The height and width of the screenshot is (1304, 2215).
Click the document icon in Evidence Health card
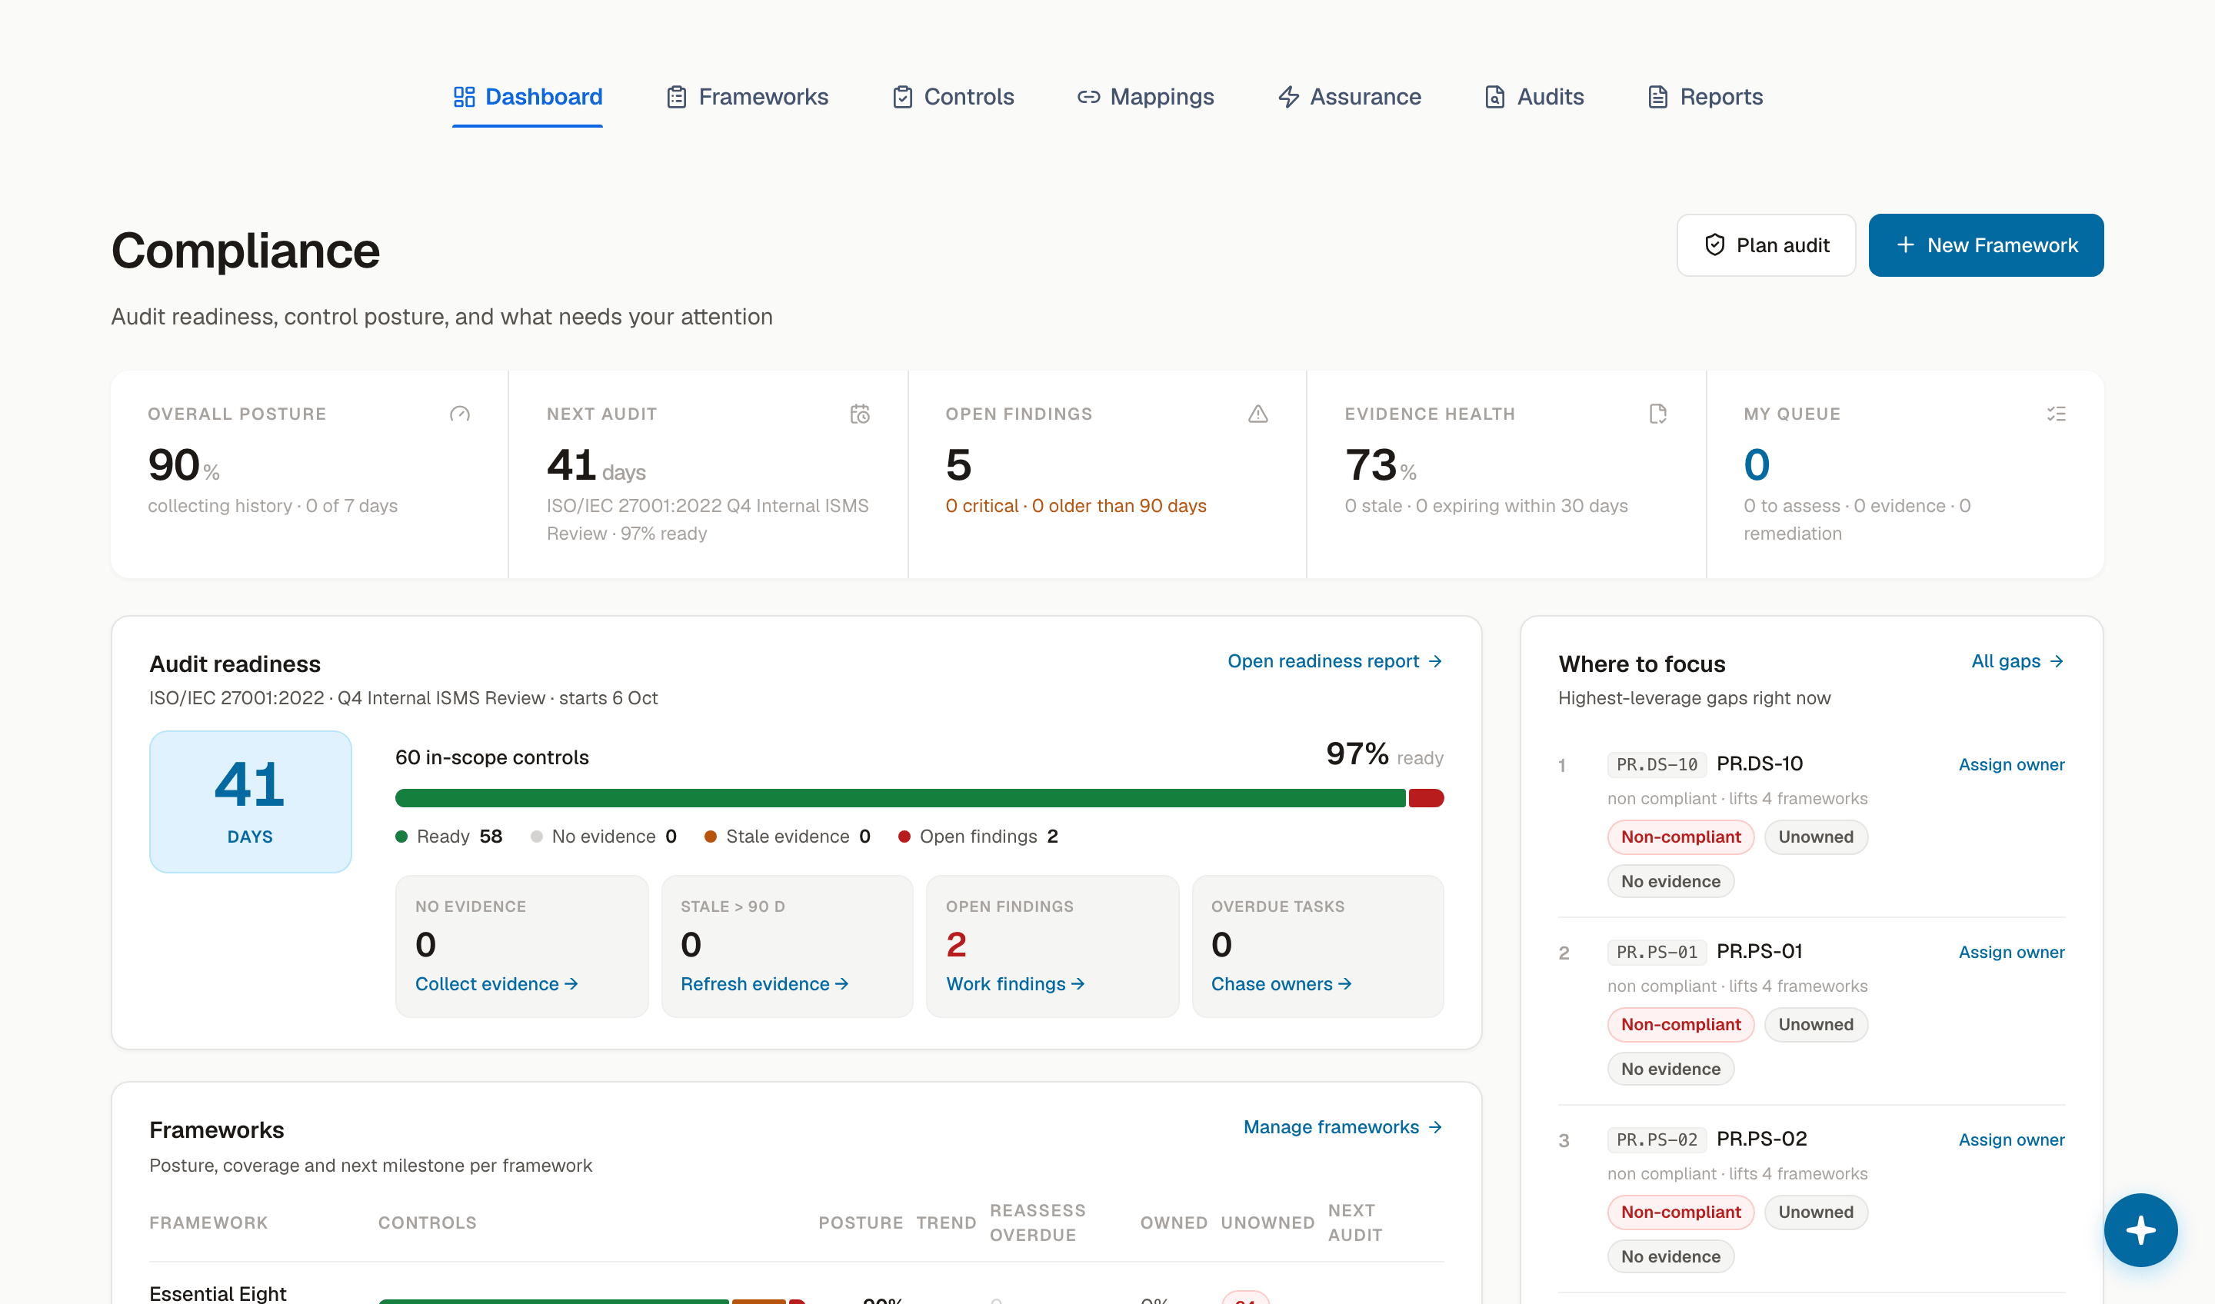pos(1657,414)
